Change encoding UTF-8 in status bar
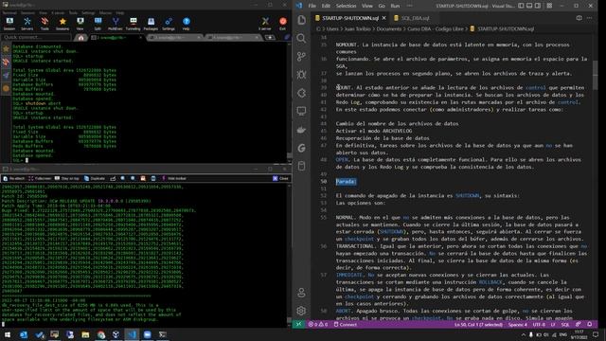Viewport: 606px width, 341px height. 539,324
